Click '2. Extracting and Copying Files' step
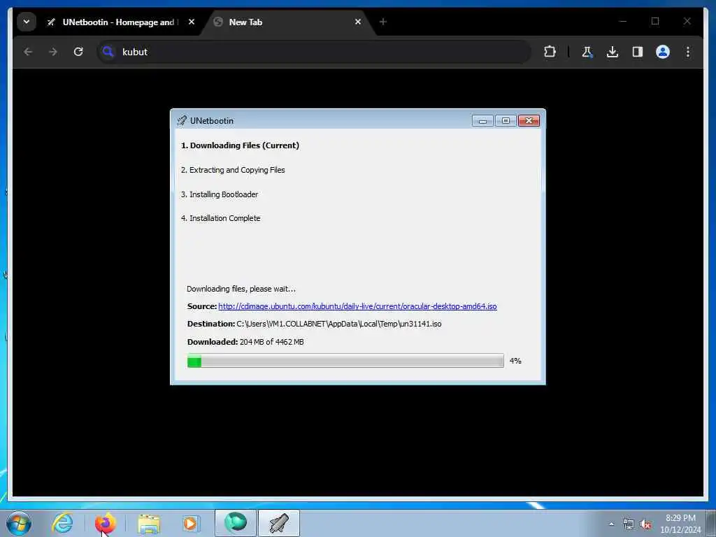The image size is (716, 537). coord(233,170)
